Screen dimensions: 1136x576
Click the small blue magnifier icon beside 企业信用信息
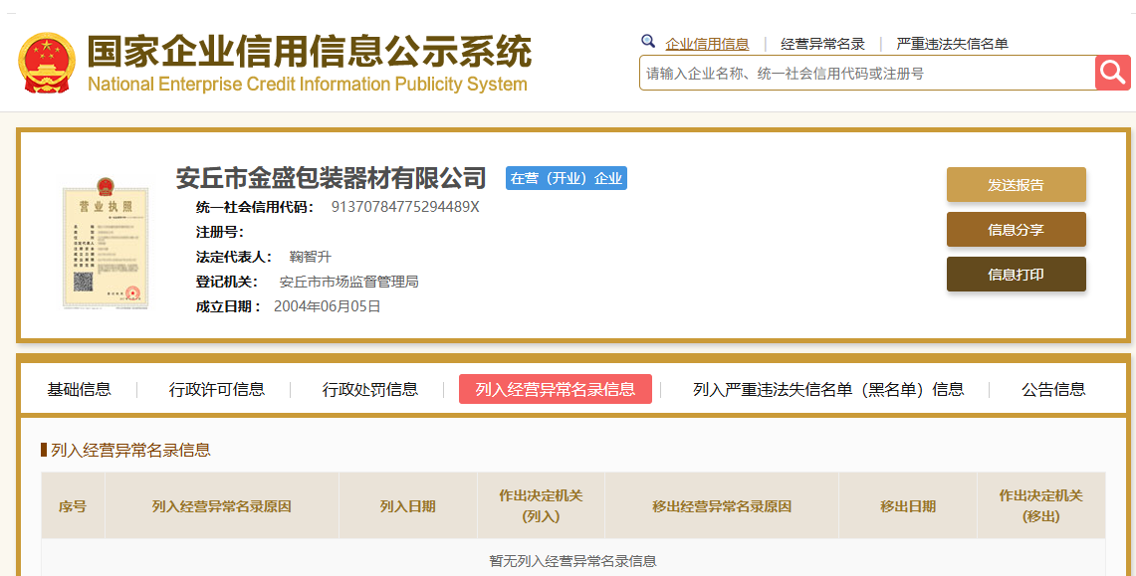648,41
